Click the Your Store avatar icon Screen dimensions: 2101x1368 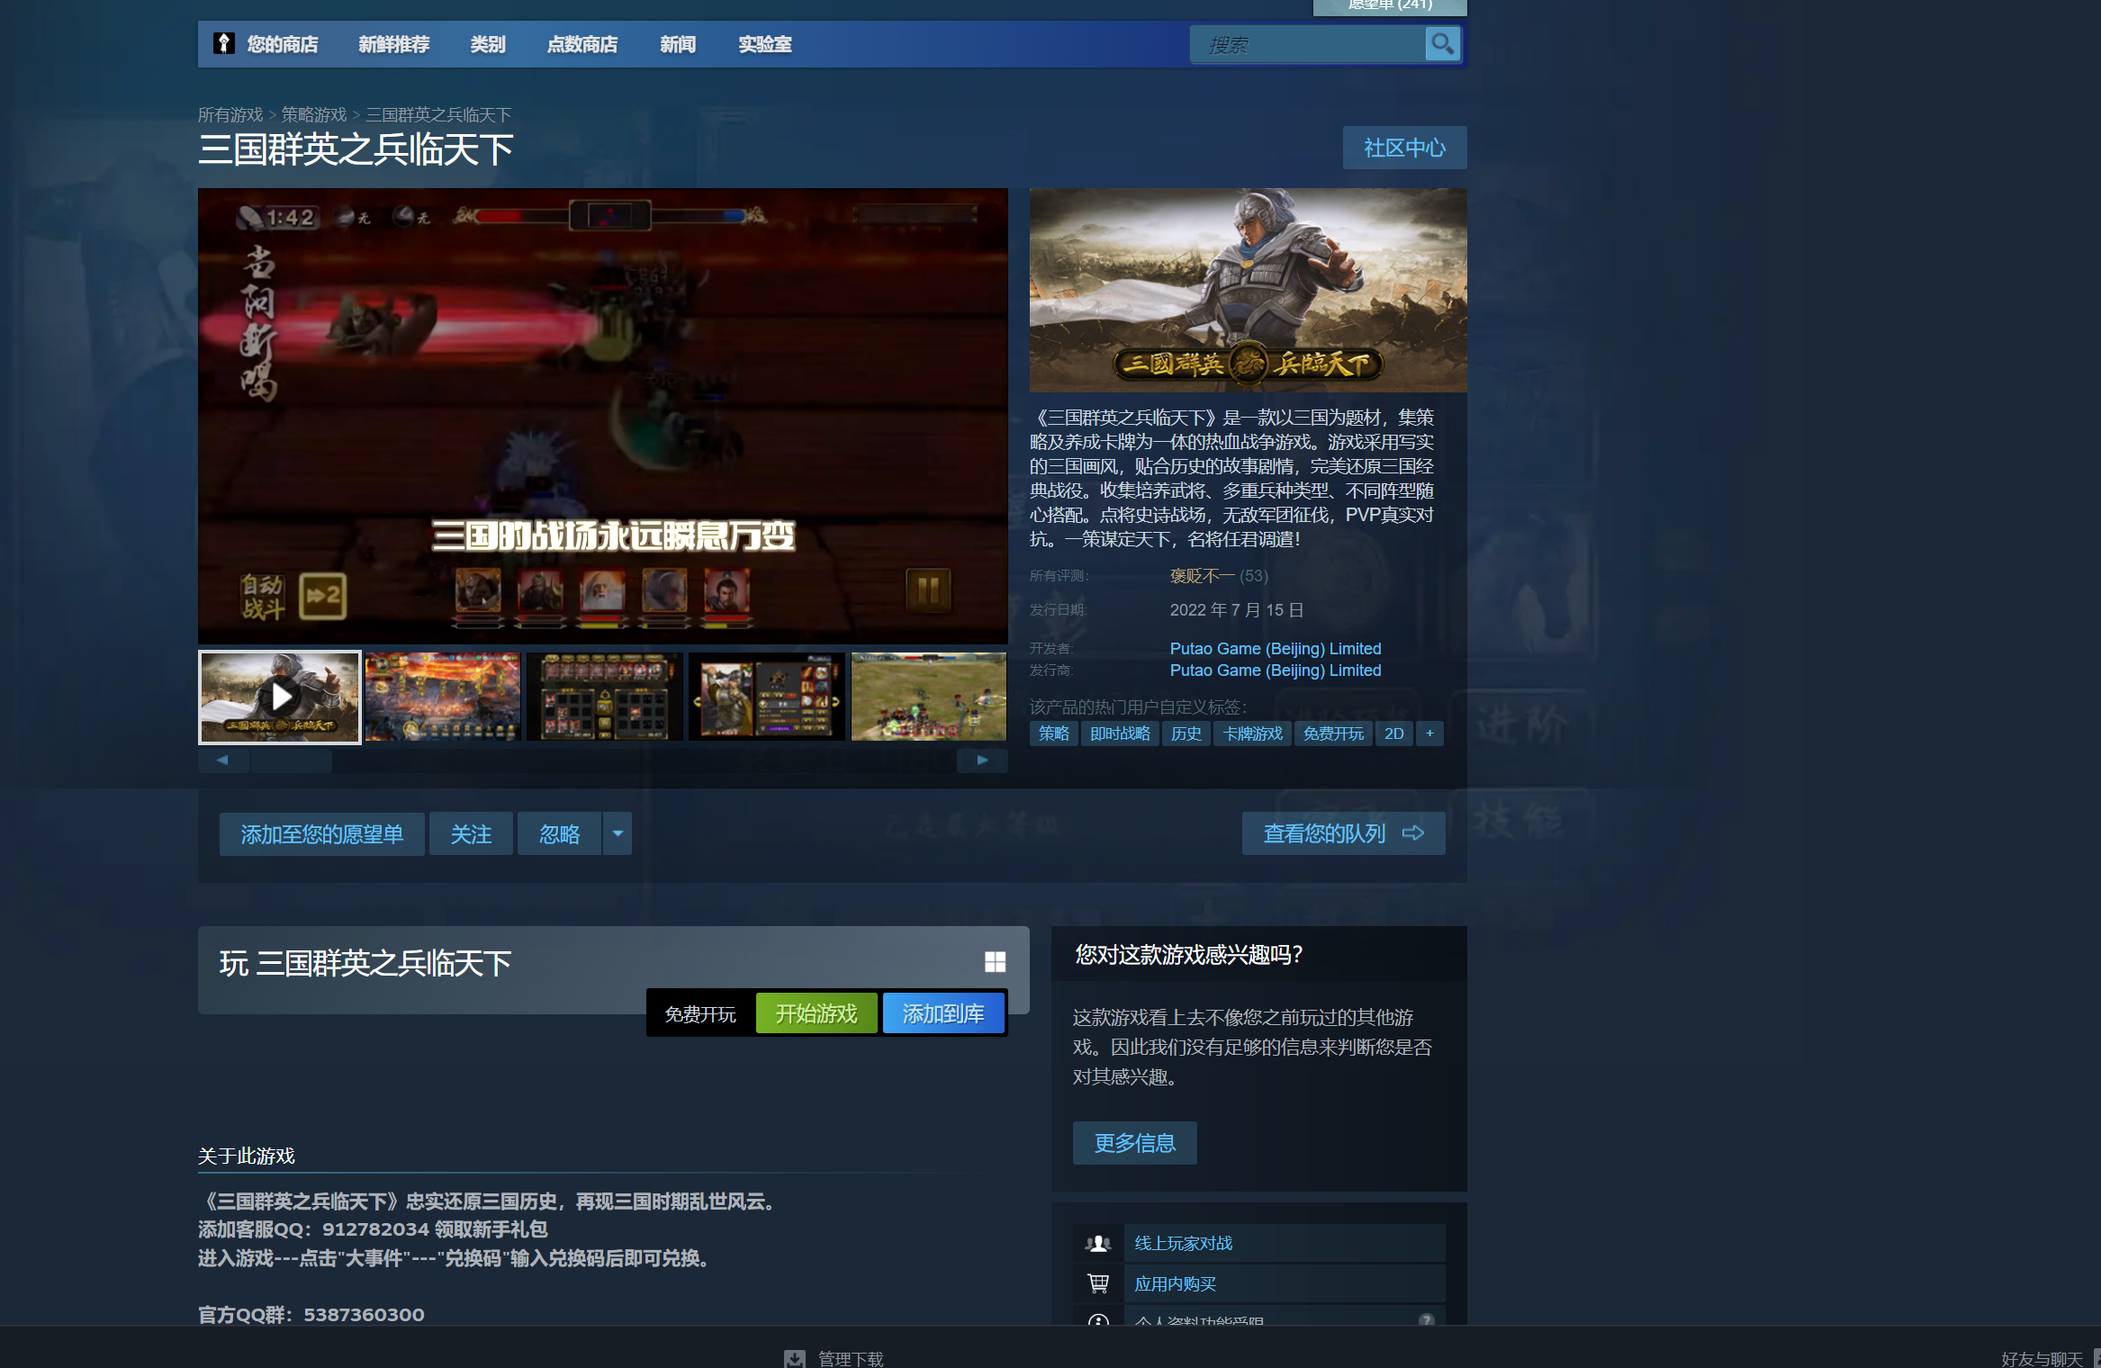[223, 43]
